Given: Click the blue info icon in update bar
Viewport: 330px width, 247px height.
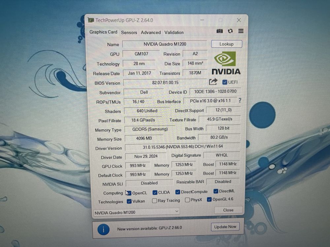Looking at the screenshot, I should coord(103,229).
